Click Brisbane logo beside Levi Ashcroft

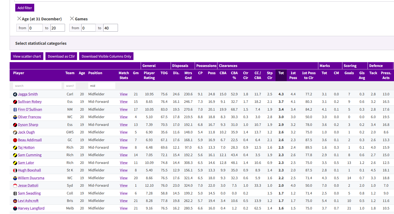15,201
